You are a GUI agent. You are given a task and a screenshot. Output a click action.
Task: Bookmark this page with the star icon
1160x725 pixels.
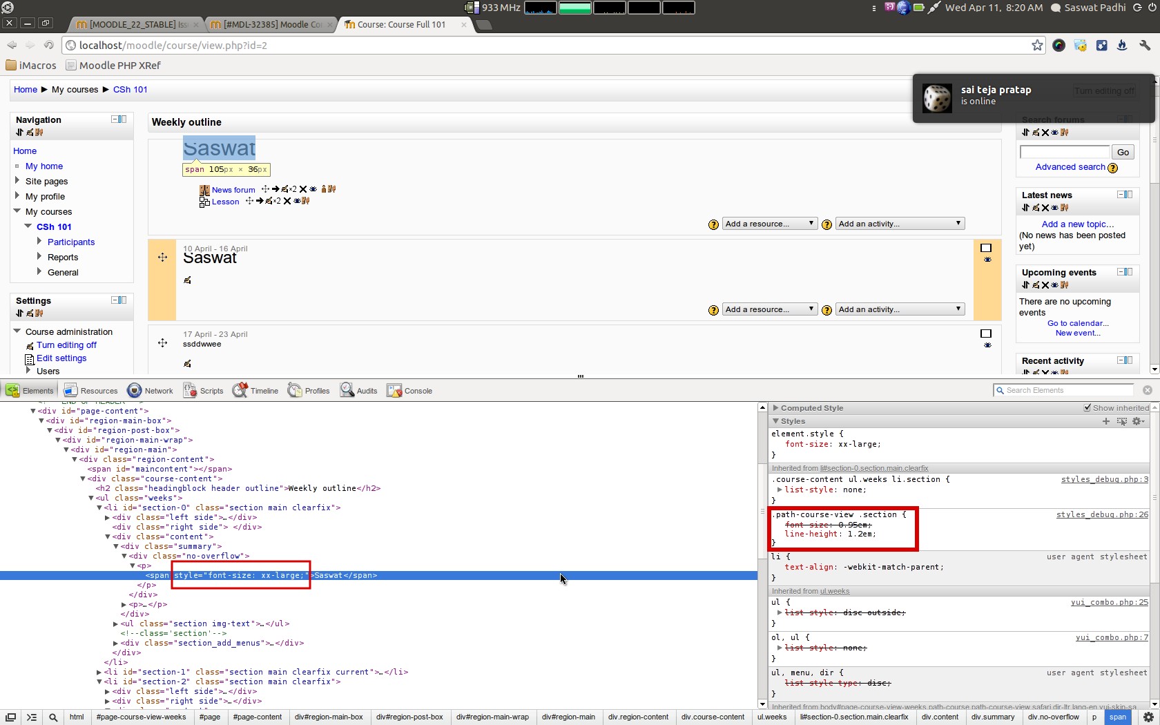[x=1037, y=46]
